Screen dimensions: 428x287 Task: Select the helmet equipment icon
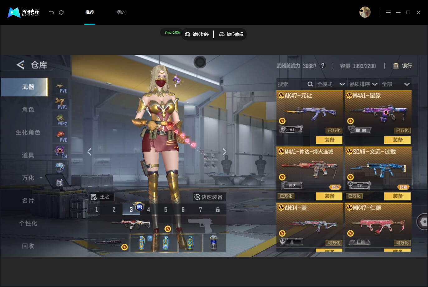click(x=60, y=167)
